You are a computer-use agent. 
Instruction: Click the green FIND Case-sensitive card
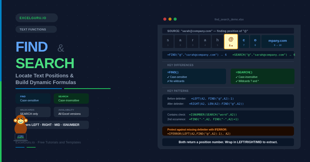tap(33, 99)
